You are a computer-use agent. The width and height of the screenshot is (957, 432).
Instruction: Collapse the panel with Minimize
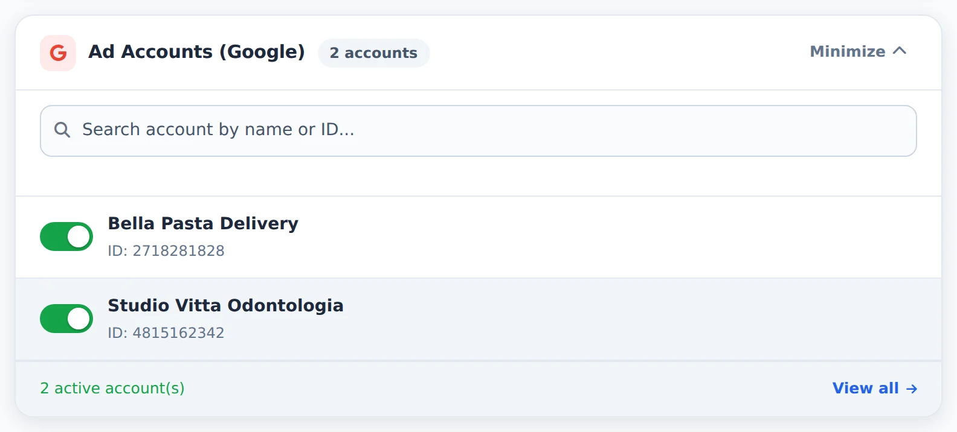pyautogui.click(x=859, y=51)
